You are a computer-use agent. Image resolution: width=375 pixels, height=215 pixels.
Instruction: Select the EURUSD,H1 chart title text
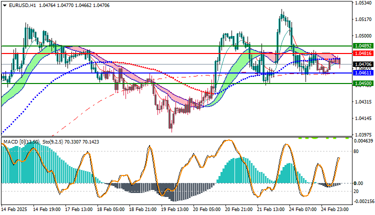tap(22, 5)
